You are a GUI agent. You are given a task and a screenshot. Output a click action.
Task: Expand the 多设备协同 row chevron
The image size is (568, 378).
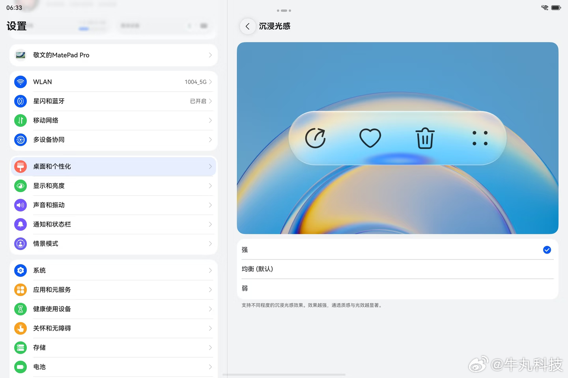[x=210, y=140]
